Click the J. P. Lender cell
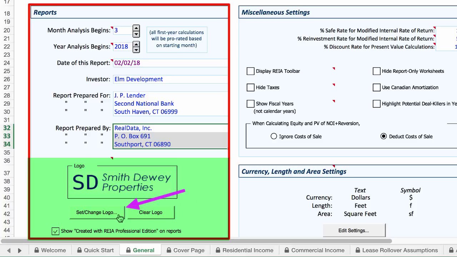457x257 pixels. click(x=170, y=95)
